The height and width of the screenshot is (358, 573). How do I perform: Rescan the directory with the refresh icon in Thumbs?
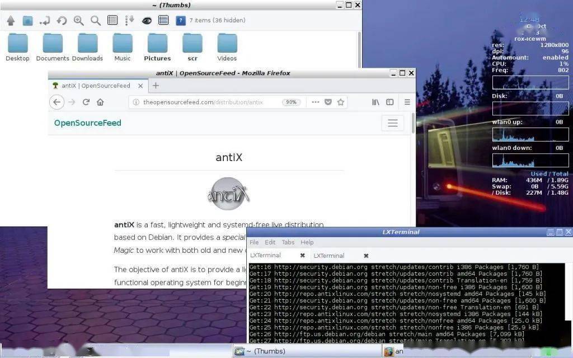[x=62, y=21]
